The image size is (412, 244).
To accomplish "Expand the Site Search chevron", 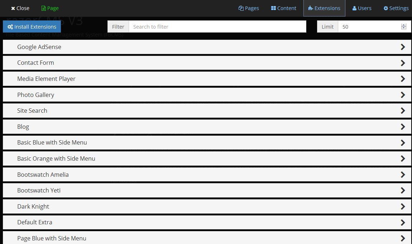I will click(x=403, y=111).
